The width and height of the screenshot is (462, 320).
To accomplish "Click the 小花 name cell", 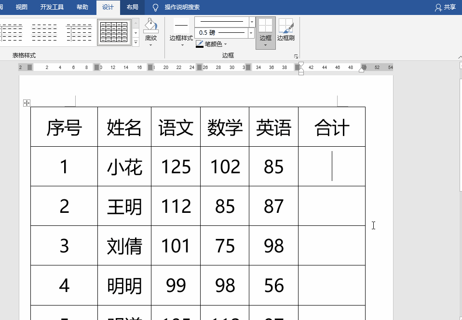I will (x=124, y=167).
